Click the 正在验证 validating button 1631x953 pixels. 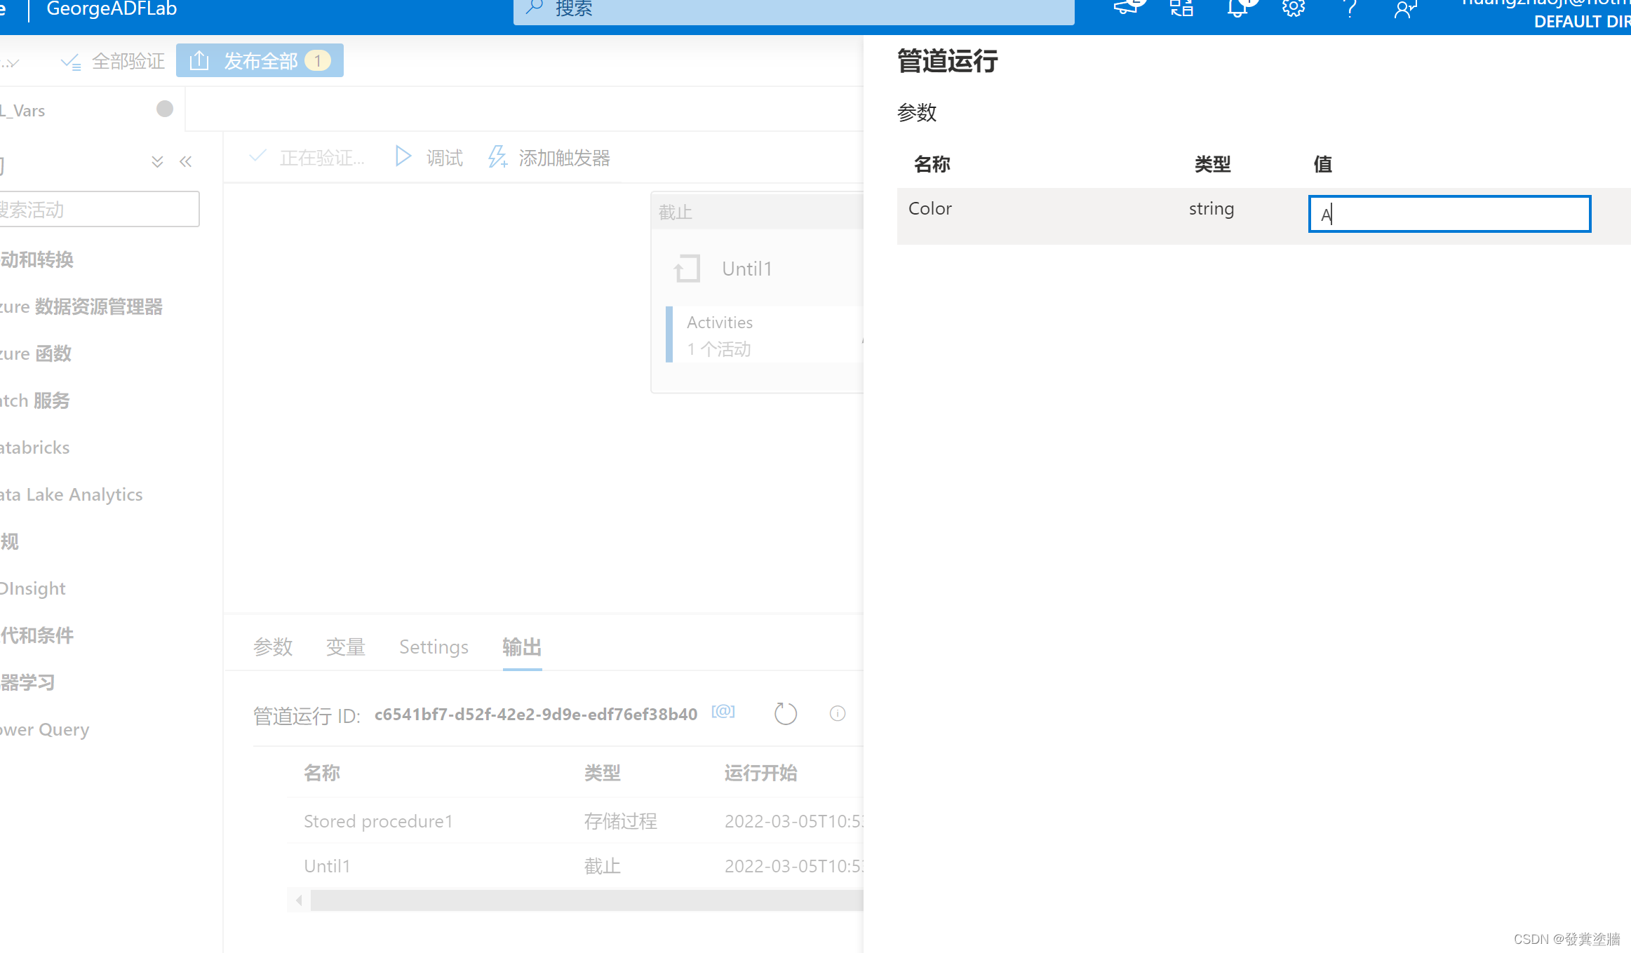[x=307, y=157]
